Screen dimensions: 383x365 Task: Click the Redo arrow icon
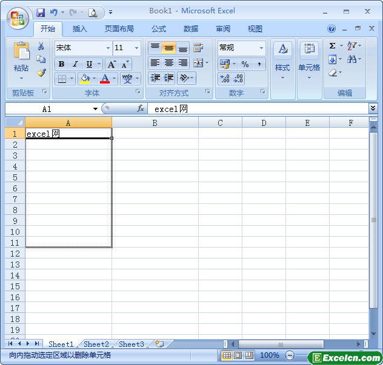coord(73,12)
